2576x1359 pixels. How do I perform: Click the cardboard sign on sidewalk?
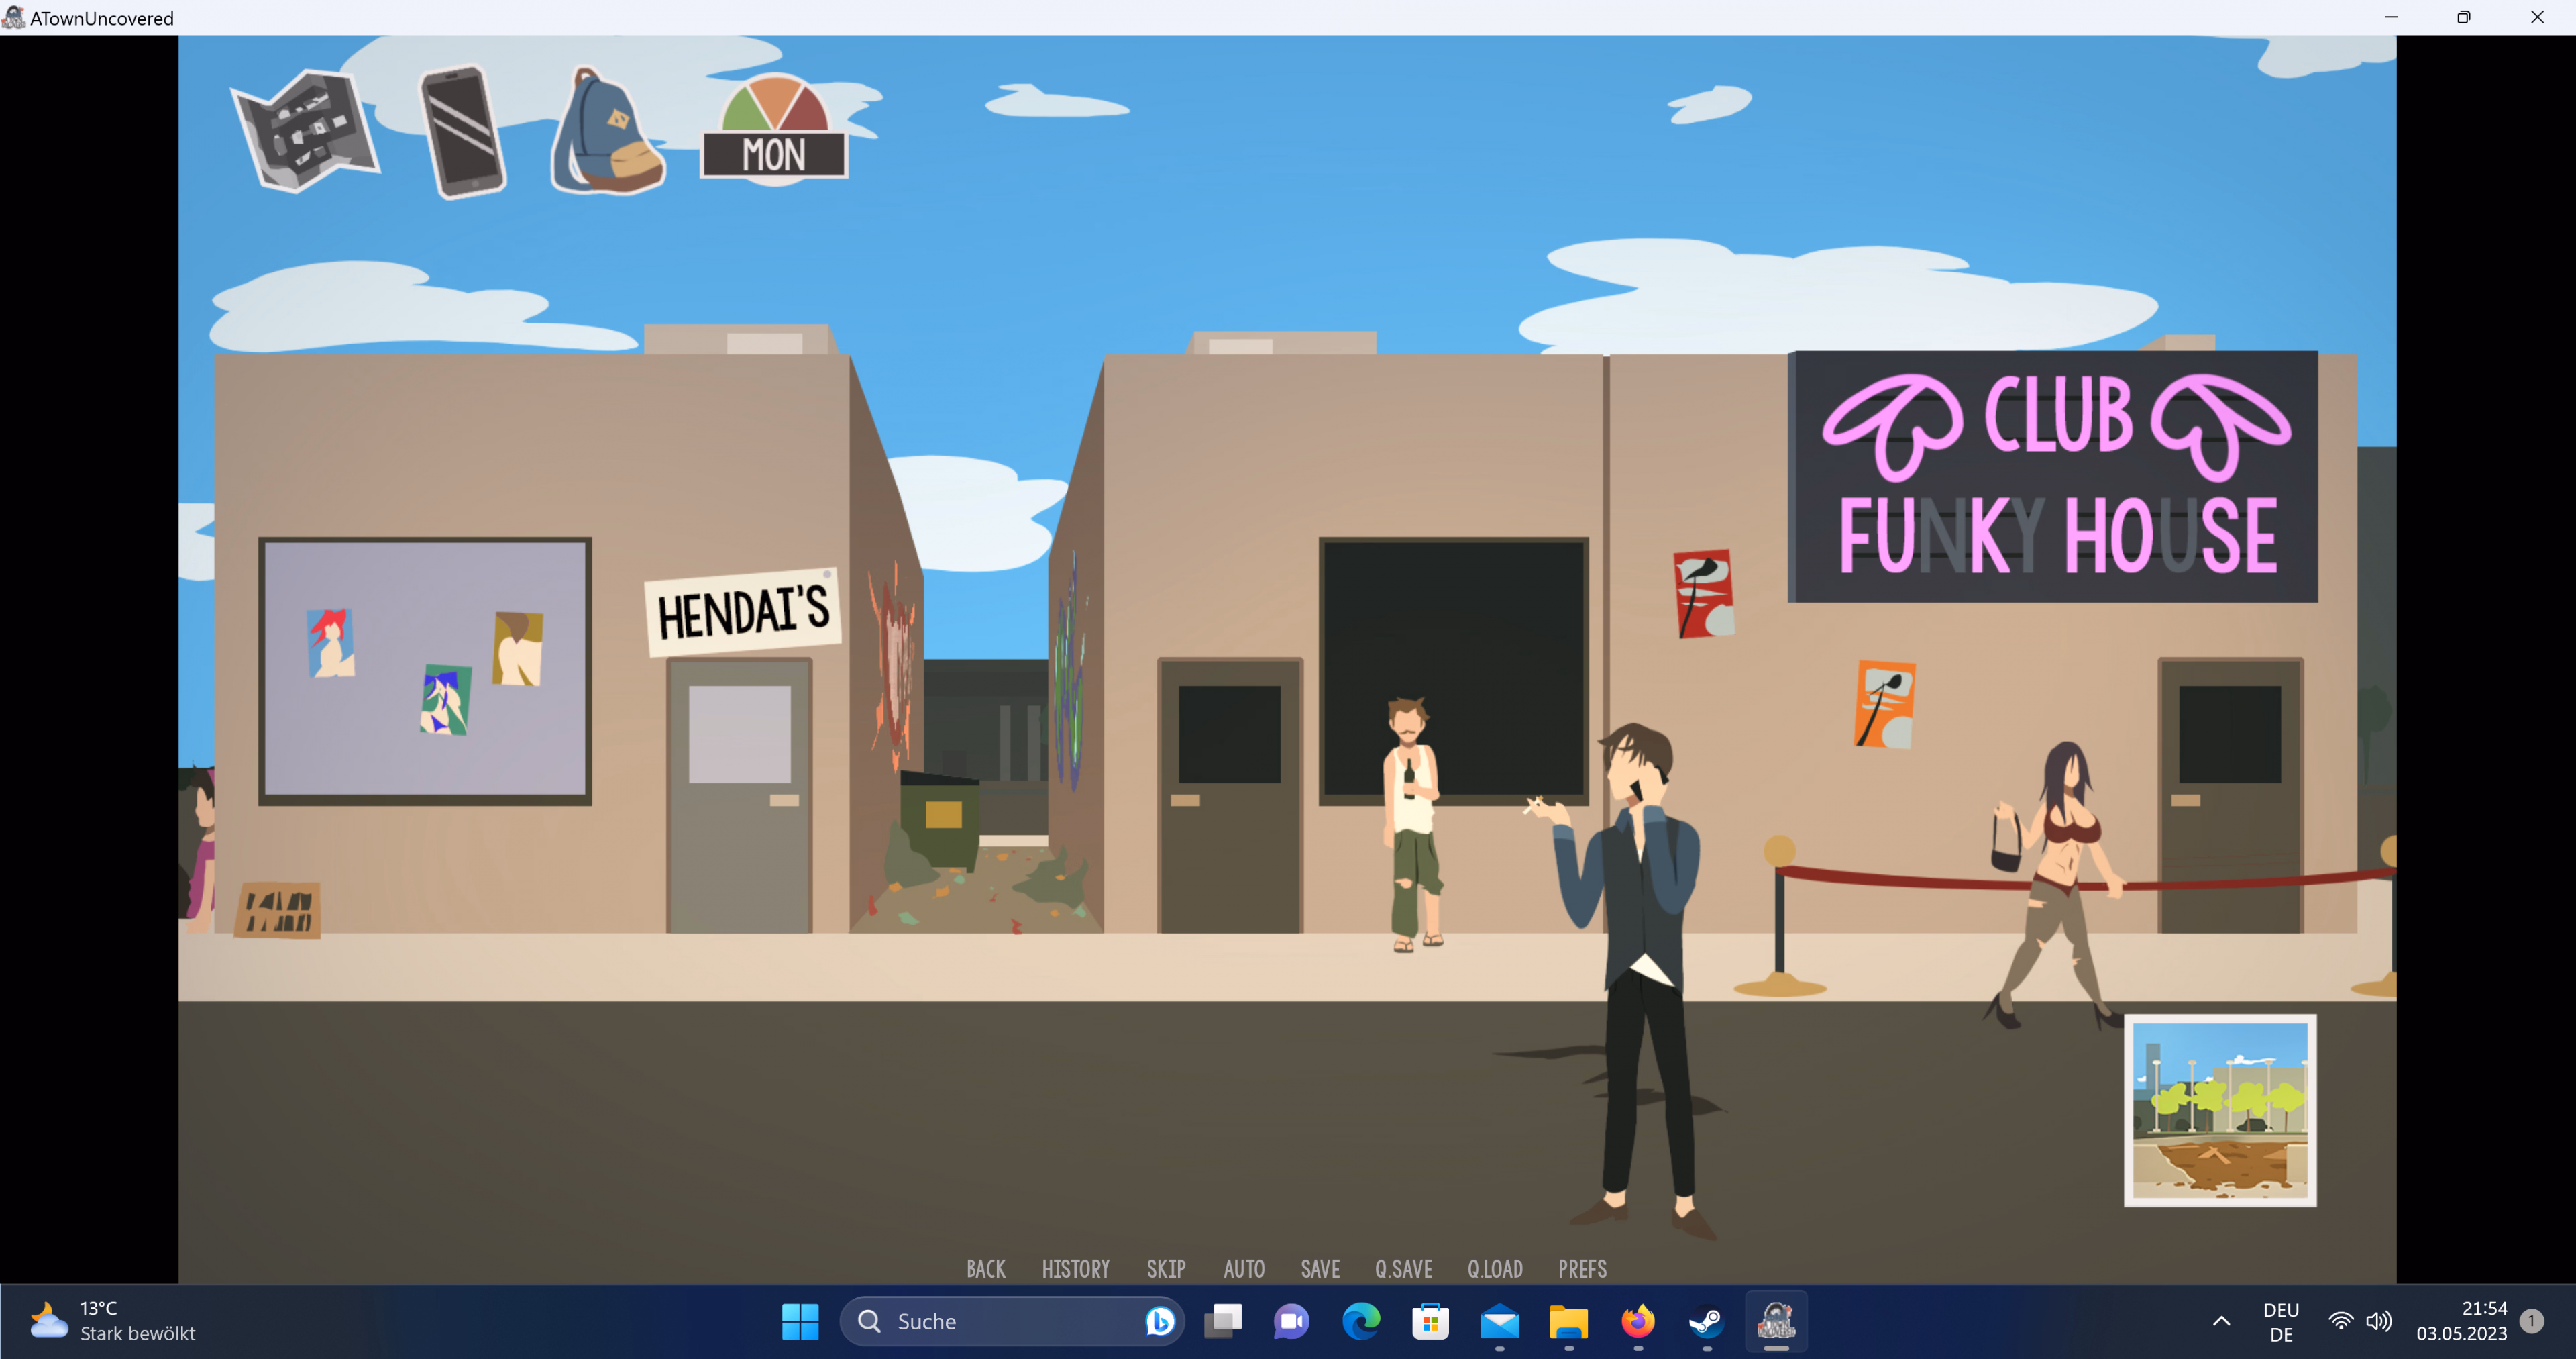(x=278, y=909)
